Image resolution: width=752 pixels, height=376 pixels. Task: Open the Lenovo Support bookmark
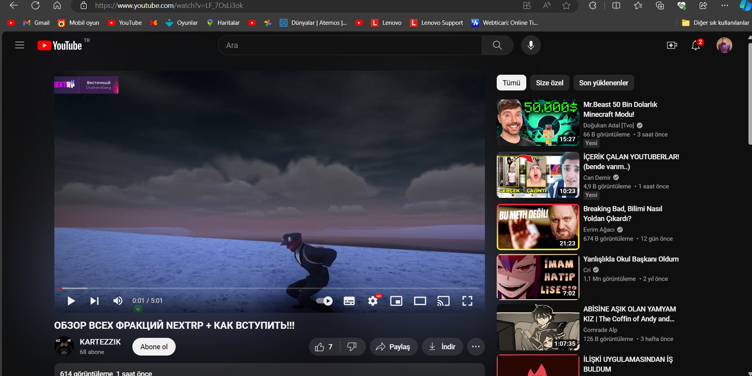(436, 23)
